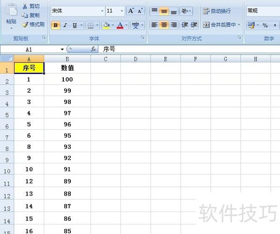Select cell containing value 100
This screenshot has width=280, height=234.
click(68, 79)
